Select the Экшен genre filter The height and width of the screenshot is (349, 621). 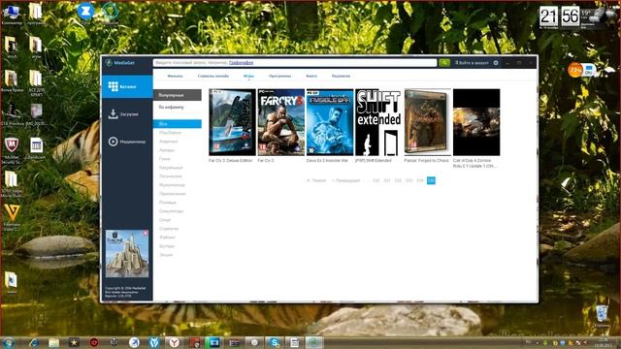coord(166,254)
